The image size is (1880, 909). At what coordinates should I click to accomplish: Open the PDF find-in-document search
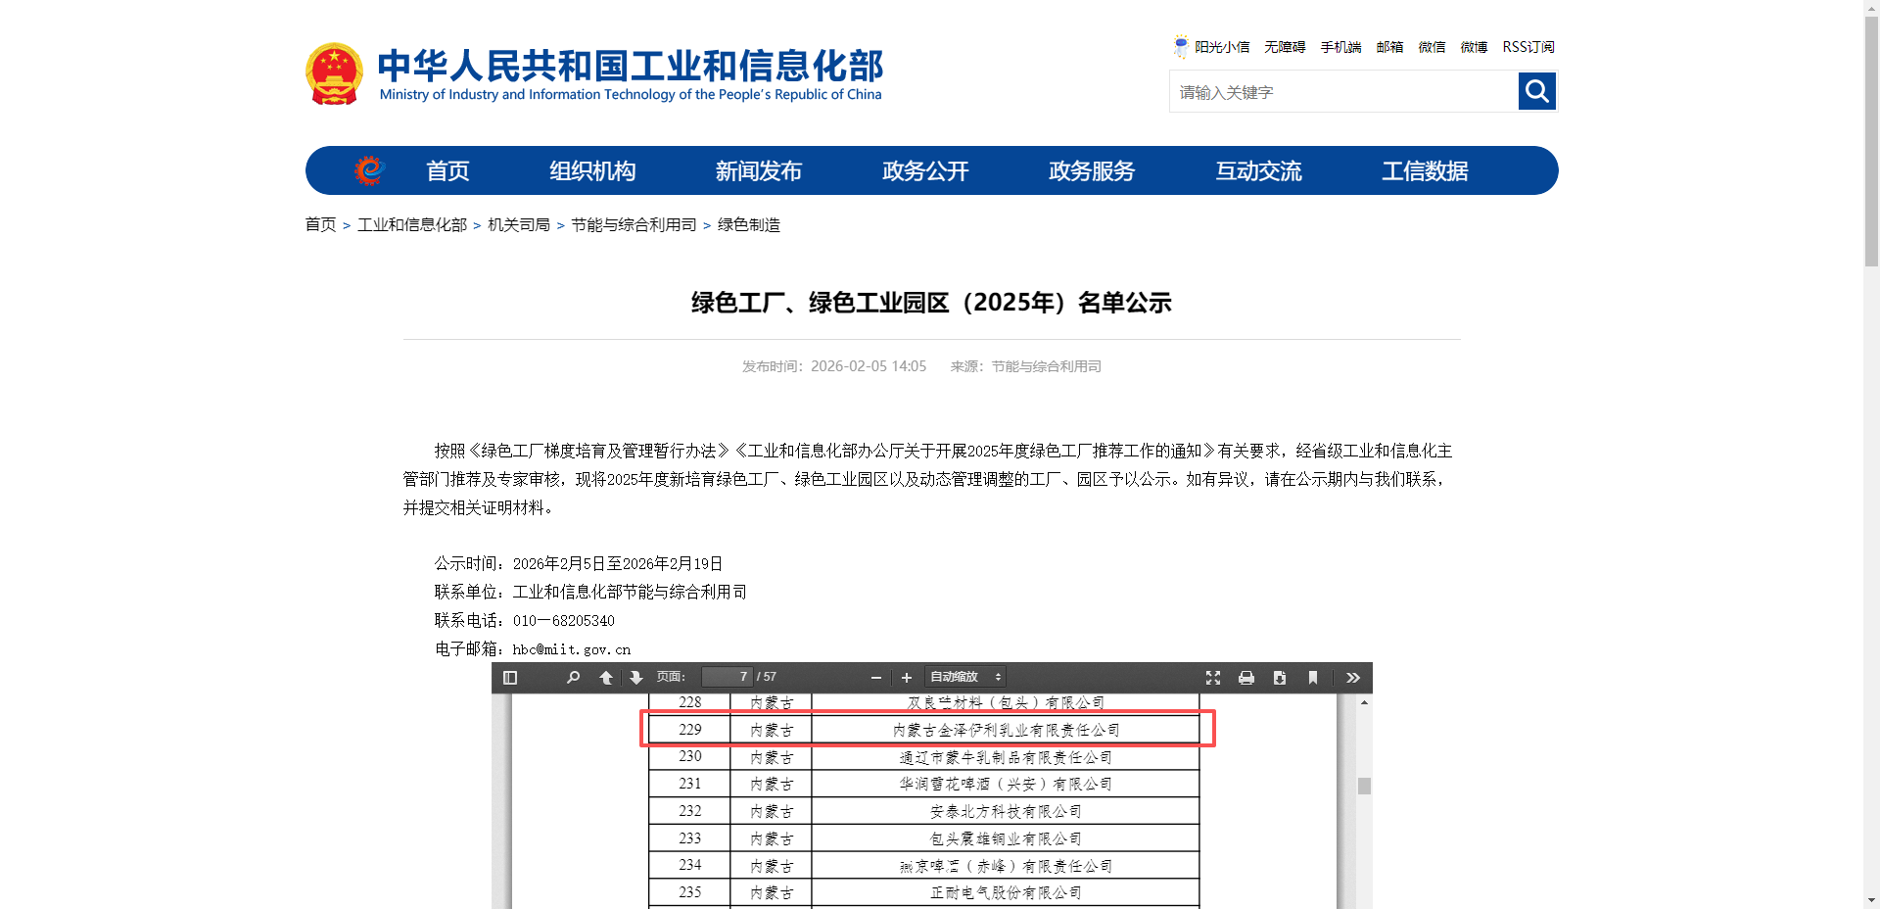(573, 678)
